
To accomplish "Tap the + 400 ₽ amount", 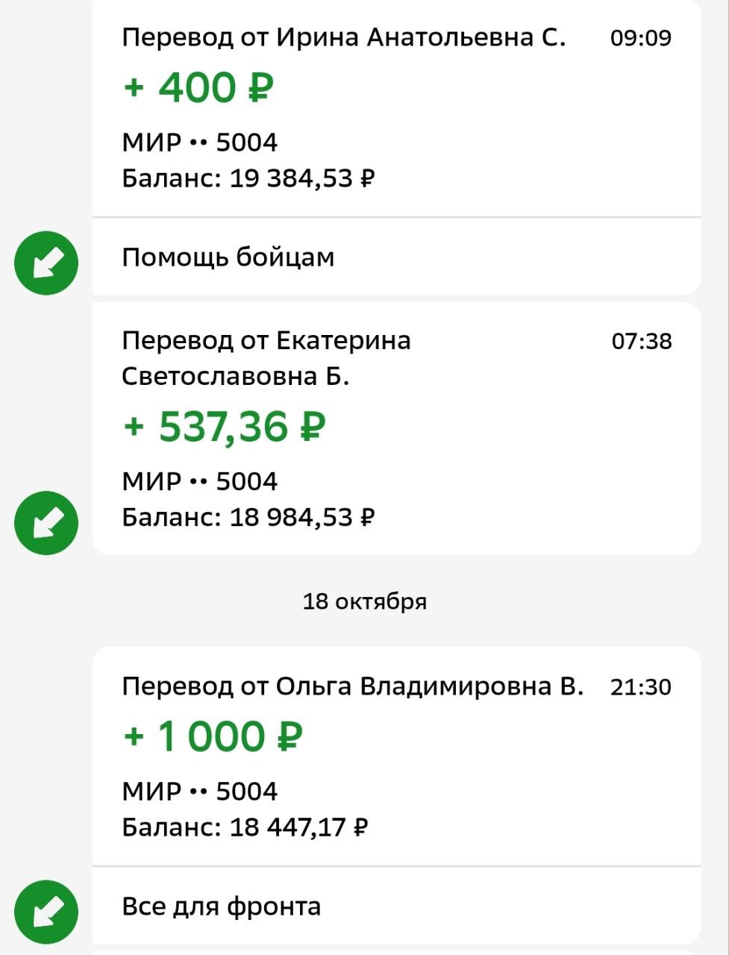I will (x=198, y=87).
